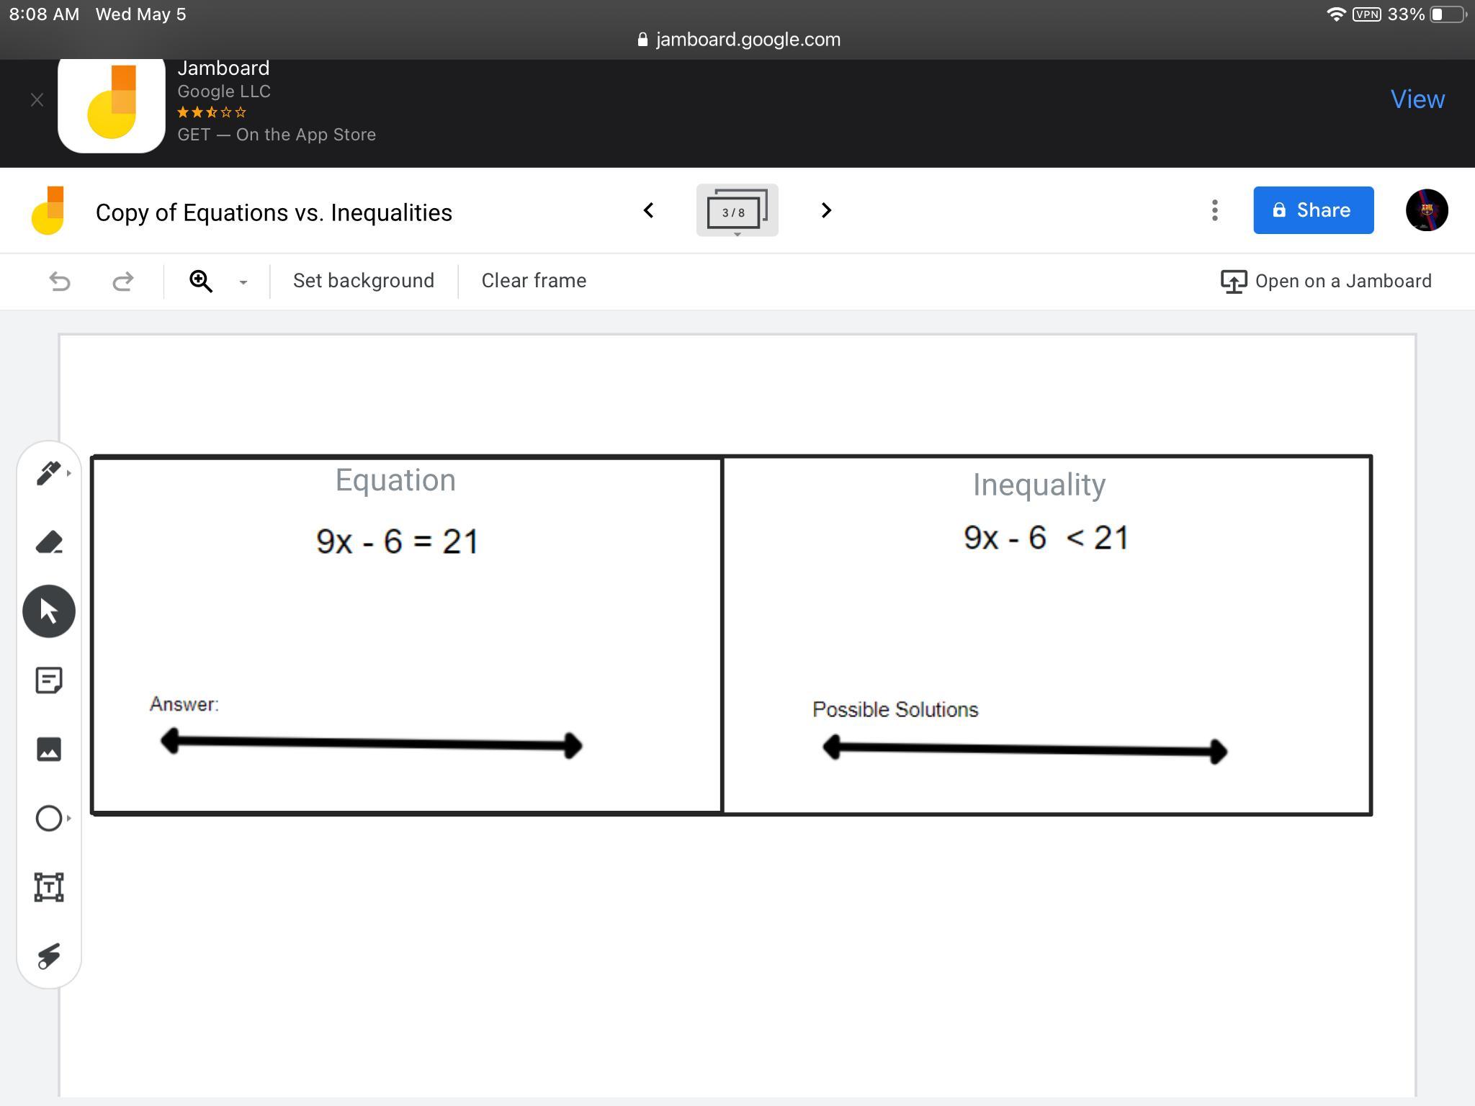Screen dimensions: 1475x1106
Task: Activate the Select arrow tool
Action: coord(48,611)
